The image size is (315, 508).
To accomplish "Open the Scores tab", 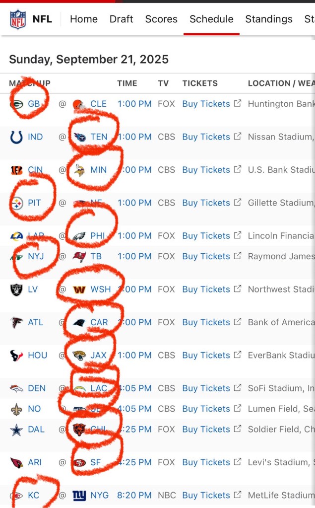I will [x=161, y=19].
